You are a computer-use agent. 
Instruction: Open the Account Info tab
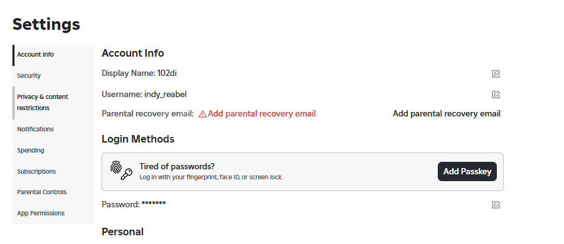[54, 55]
